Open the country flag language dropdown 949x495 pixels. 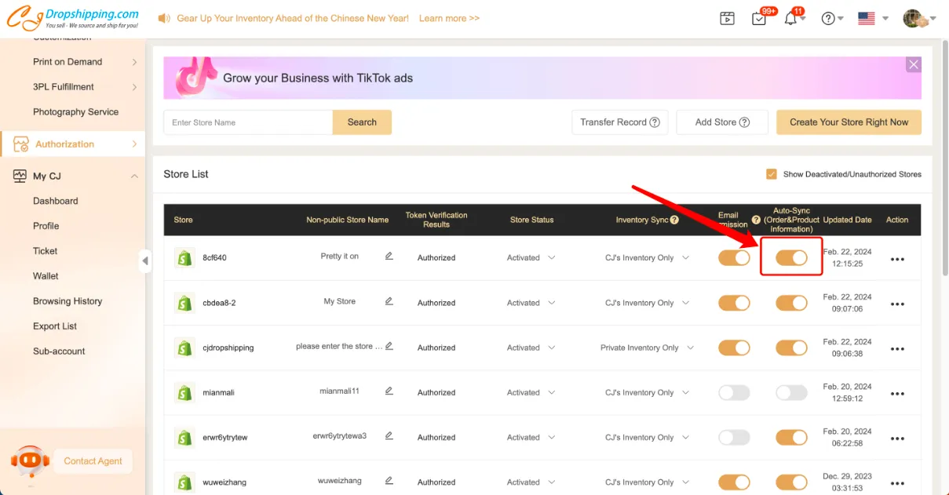872,19
